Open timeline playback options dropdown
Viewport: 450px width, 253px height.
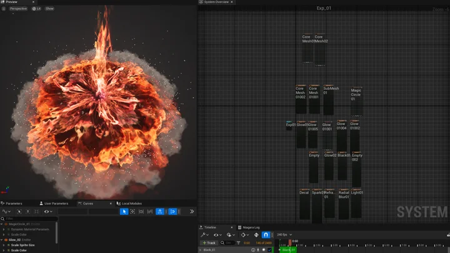(231, 235)
